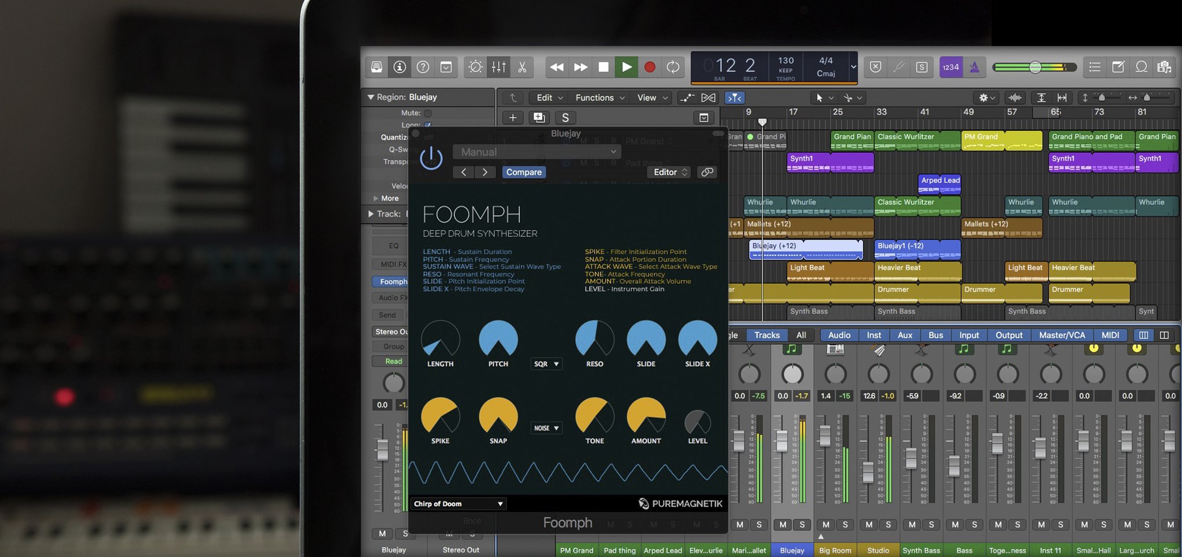Click the Foomph AMOUNT knob
The width and height of the screenshot is (1182, 557).
(646, 415)
